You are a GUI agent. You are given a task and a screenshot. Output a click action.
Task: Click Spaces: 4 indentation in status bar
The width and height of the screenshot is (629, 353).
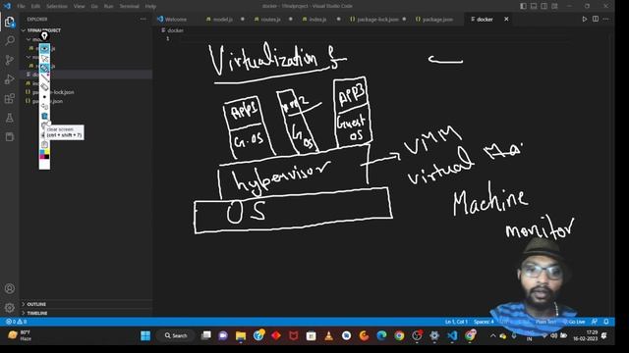coord(484,322)
